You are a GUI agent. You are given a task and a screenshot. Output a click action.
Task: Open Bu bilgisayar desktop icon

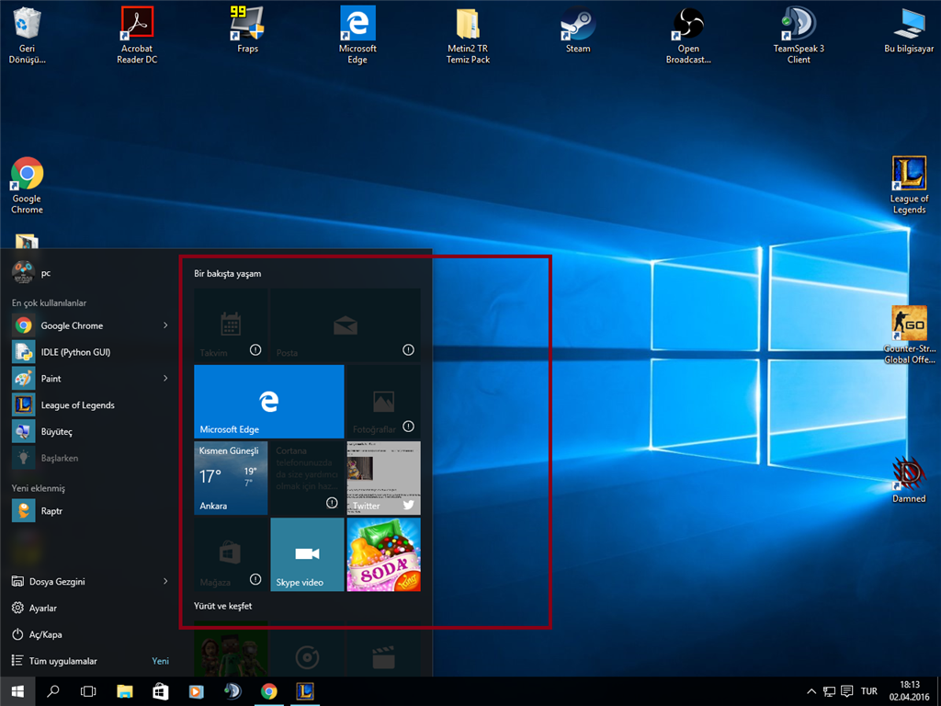coord(909,30)
